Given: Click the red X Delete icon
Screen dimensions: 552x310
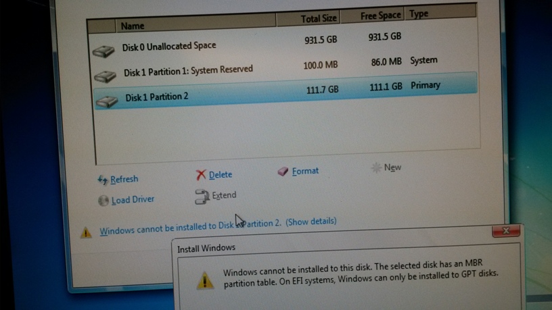Looking at the screenshot, I should 201,175.
